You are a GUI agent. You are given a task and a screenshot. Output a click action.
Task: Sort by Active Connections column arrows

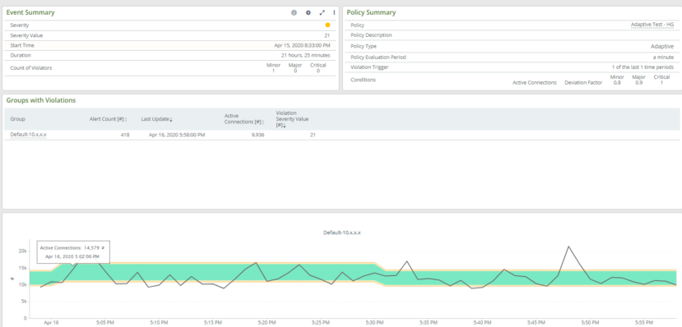263,122
